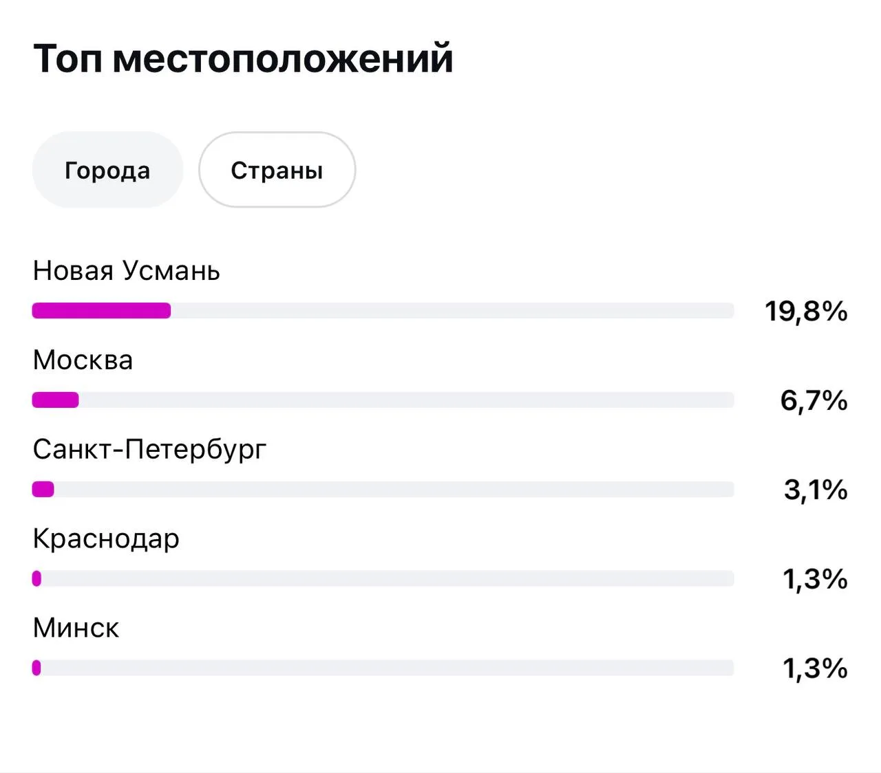Click the Топ местоположений heading
Screen dimensions: 881x773
[x=244, y=58]
